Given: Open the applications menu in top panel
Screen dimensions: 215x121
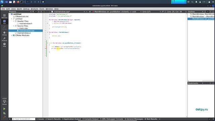Looking at the screenshot, I should 2,2.
